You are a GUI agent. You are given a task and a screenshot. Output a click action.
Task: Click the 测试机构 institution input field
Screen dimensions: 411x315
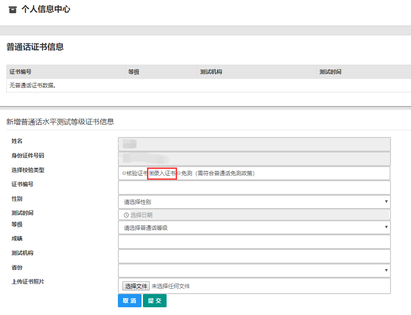[253, 256]
